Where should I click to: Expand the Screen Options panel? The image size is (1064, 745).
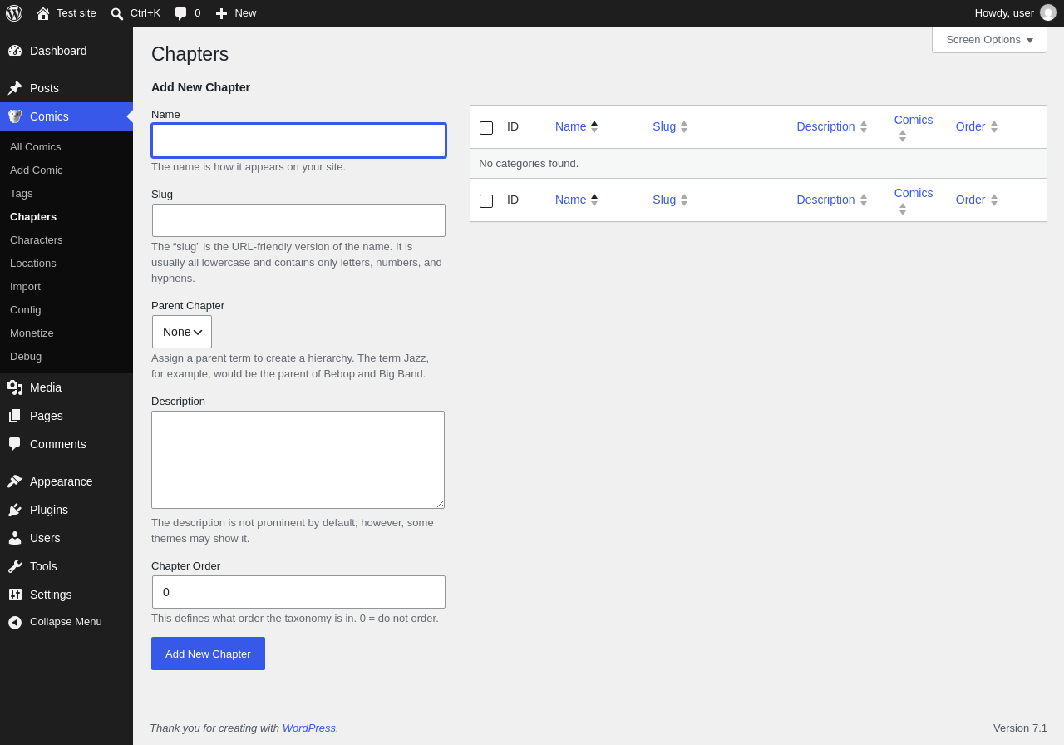989,39
